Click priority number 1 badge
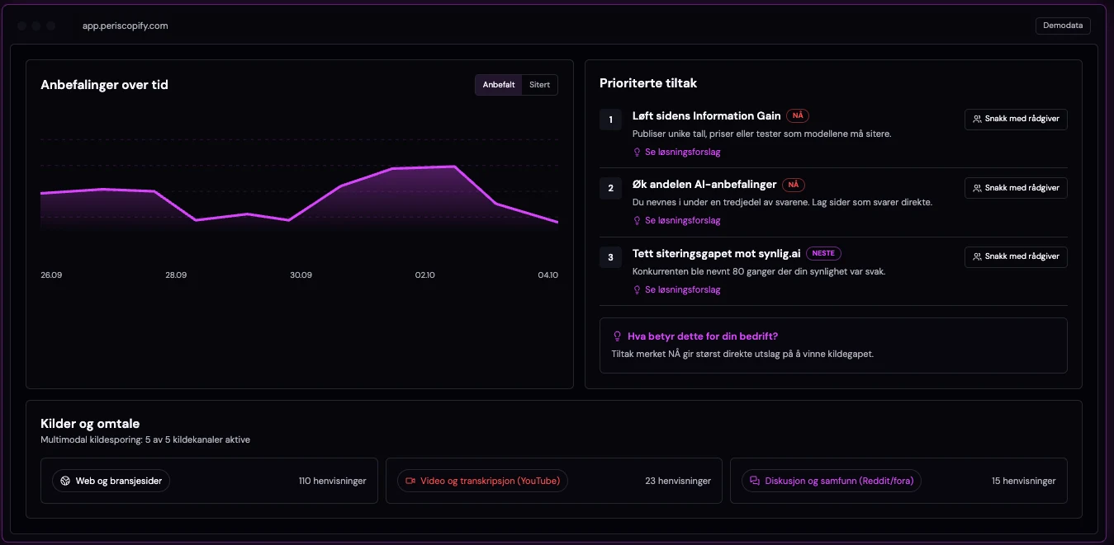Image resolution: width=1114 pixels, height=545 pixels. pyautogui.click(x=610, y=120)
